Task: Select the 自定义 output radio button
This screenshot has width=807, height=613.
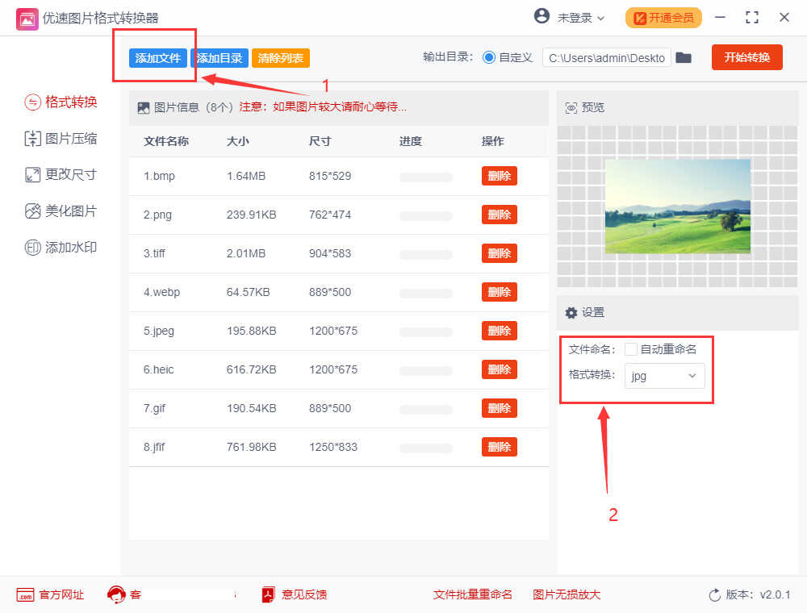Action: pos(489,57)
